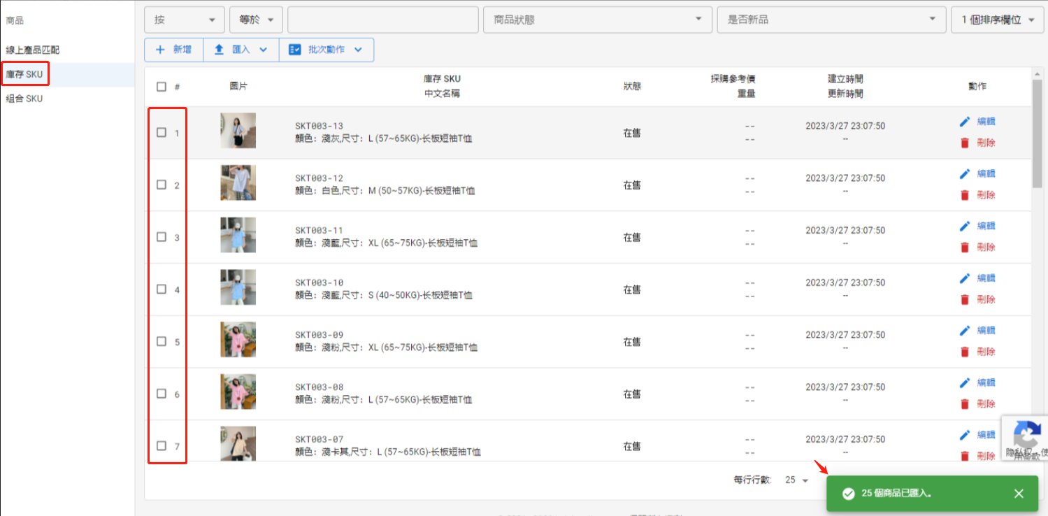This screenshot has height=516, width=1048.
Task: Click the 新增 button
Action: pyautogui.click(x=173, y=50)
